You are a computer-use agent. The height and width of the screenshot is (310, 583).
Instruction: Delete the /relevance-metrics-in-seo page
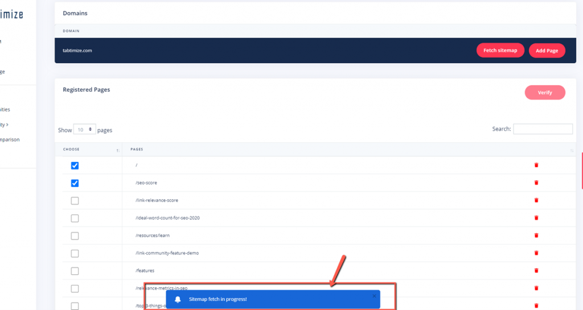(x=536, y=288)
